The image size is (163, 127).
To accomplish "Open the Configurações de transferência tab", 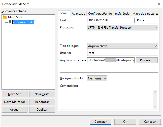I will pyautogui.click(x=109, y=14).
